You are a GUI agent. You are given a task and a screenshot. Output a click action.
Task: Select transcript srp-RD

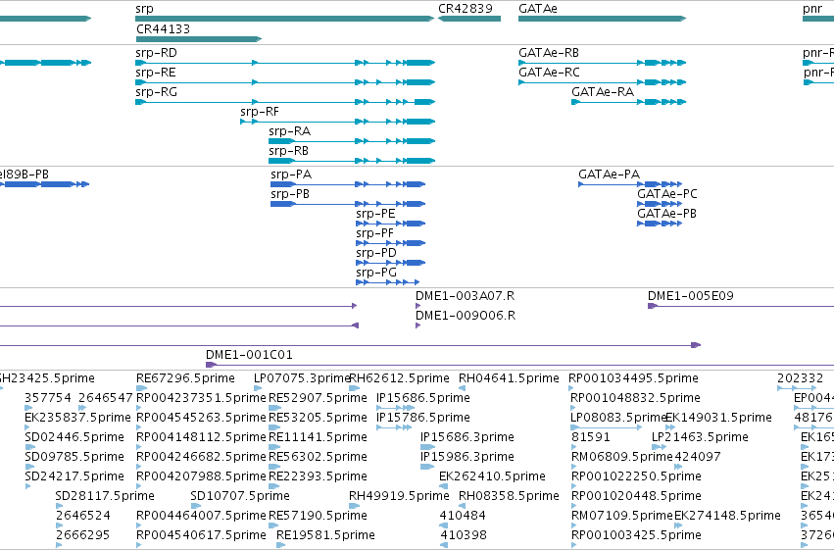click(x=285, y=63)
